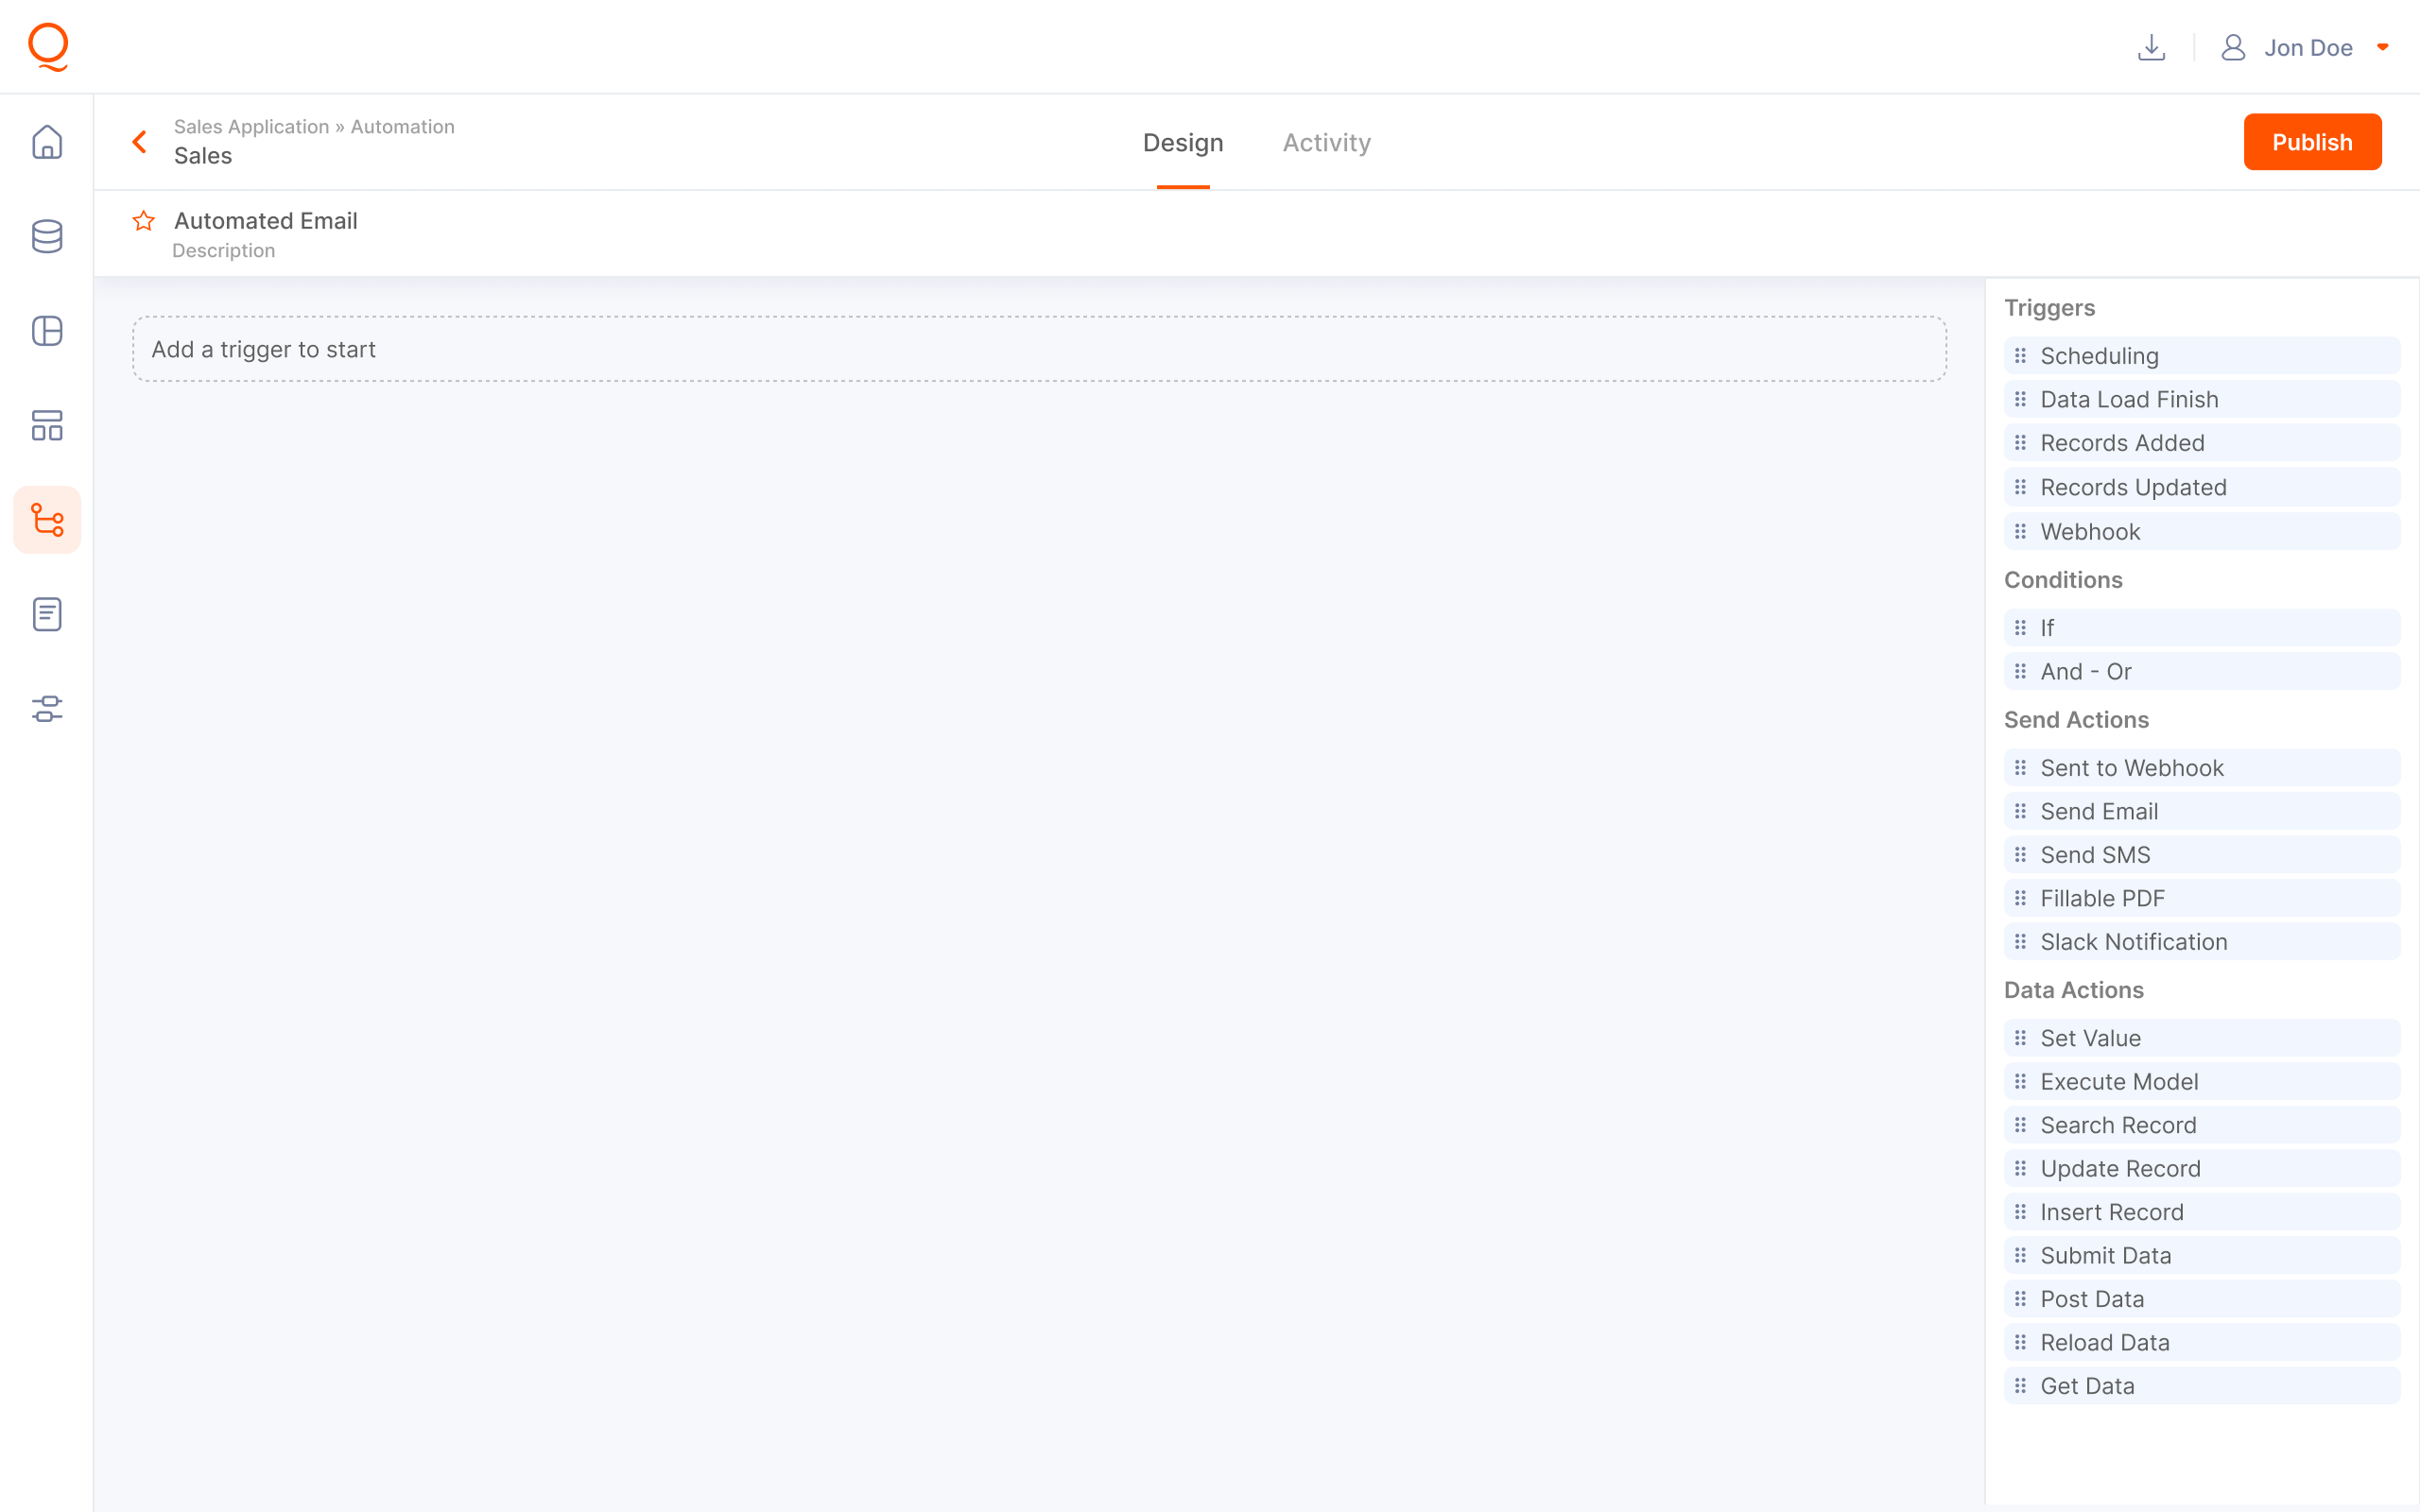This screenshot has width=2420, height=1512.
Task: Click the settings sliders sidebar icon
Action: pyautogui.click(x=47, y=709)
